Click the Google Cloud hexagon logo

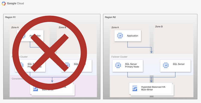click(x=4, y=3)
